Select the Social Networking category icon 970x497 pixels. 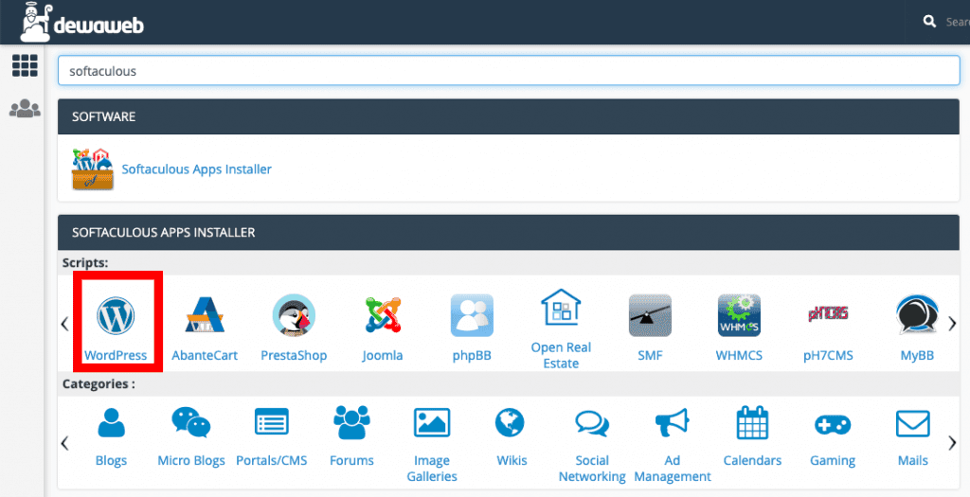pos(592,423)
